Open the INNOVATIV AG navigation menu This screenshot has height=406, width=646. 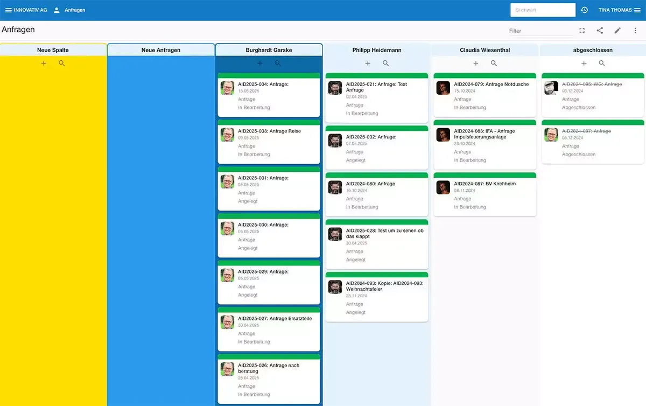click(10, 10)
